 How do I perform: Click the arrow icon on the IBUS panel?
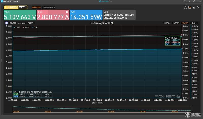67,12
